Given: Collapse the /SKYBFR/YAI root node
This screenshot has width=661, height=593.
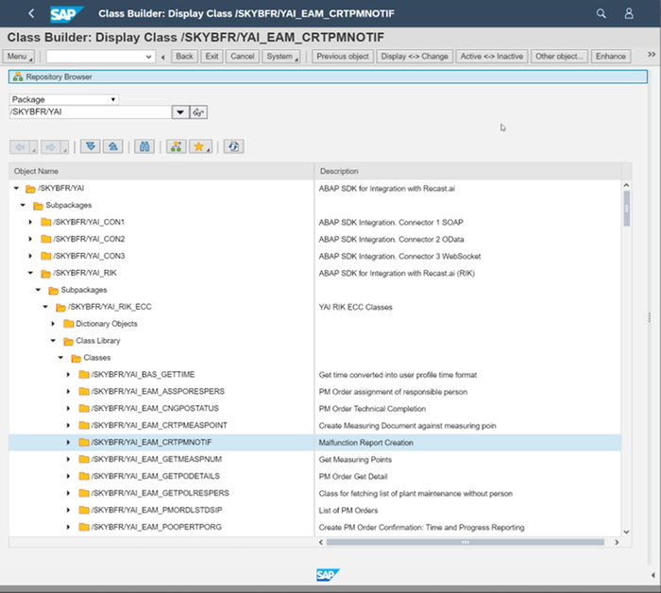Looking at the screenshot, I should click(16, 188).
